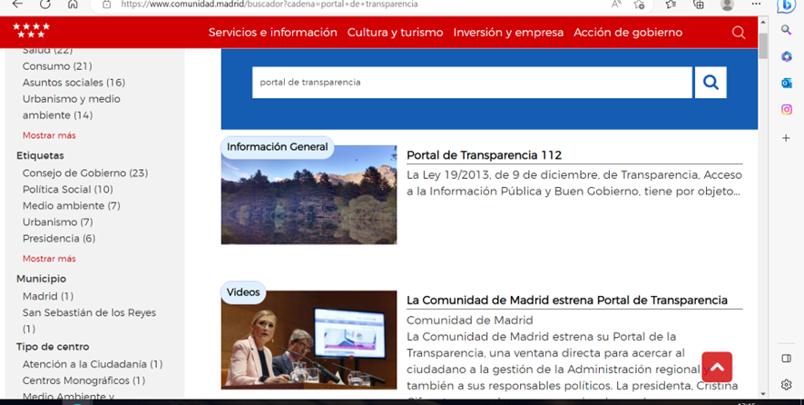Screen dimensions: 804x405
Task: Click the page vertical scrollbar thumb
Action: coord(763,45)
